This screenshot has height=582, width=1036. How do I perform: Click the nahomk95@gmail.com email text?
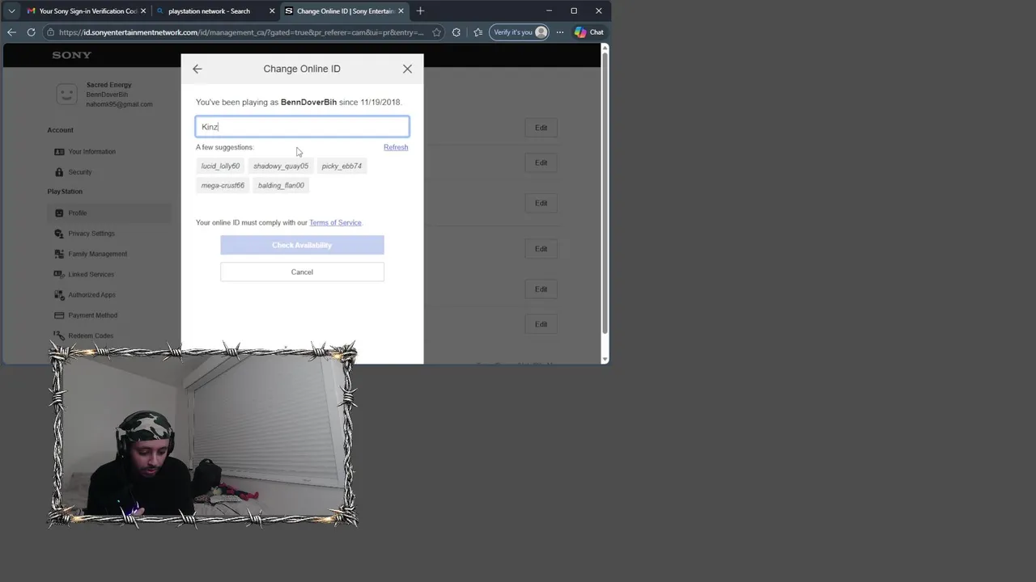[x=119, y=104]
